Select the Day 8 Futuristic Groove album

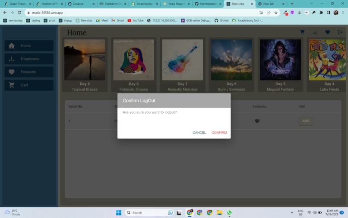pyautogui.click(x=133, y=64)
